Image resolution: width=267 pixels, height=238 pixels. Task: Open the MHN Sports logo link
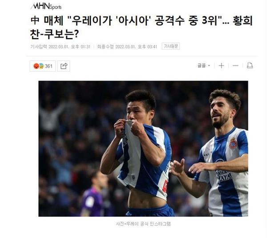pyautogui.click(x=46, y=7)
